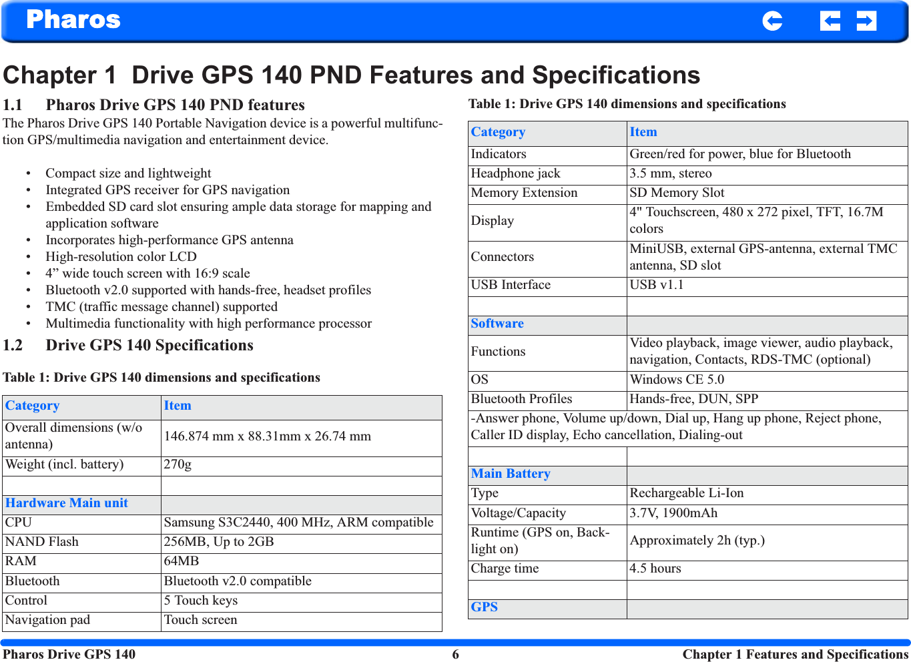The image size is (911, 662).
Task: Click 'Navigation pad' row label
Action: (x=47, y=620)
